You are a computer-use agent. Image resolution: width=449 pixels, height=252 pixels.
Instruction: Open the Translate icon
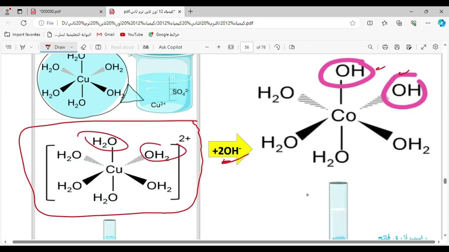click(x=146, y=47)
